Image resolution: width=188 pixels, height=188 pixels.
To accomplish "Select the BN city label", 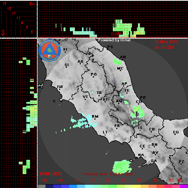I will (x=155, y=145).
